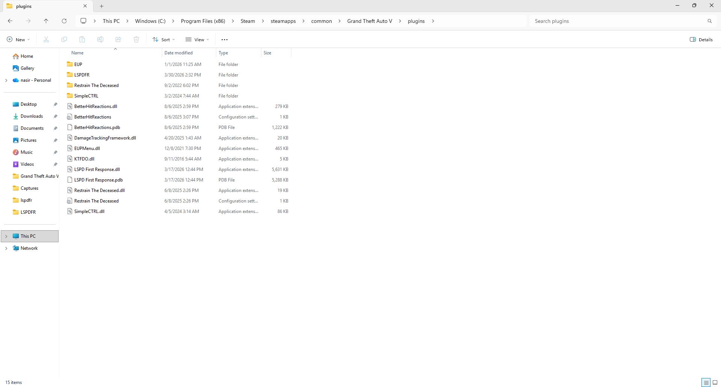
Task: Unpin Music from Quick access
Action: pos(56,152)
